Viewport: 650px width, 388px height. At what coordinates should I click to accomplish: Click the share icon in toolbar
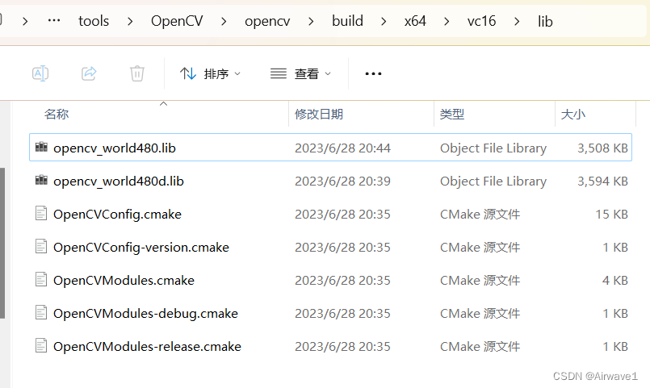pos(89,73)
